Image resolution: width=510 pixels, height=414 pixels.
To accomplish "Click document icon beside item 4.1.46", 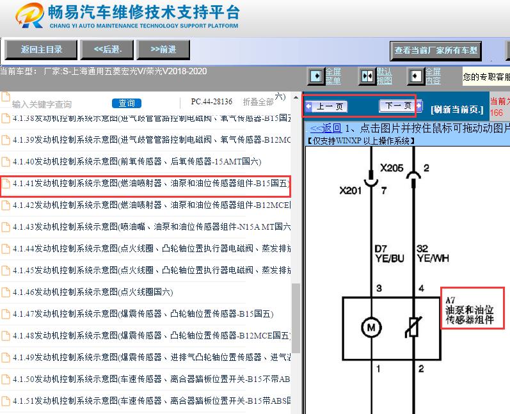I will (6, 292).
